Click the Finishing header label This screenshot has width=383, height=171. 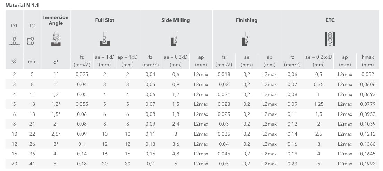(246, 20)
